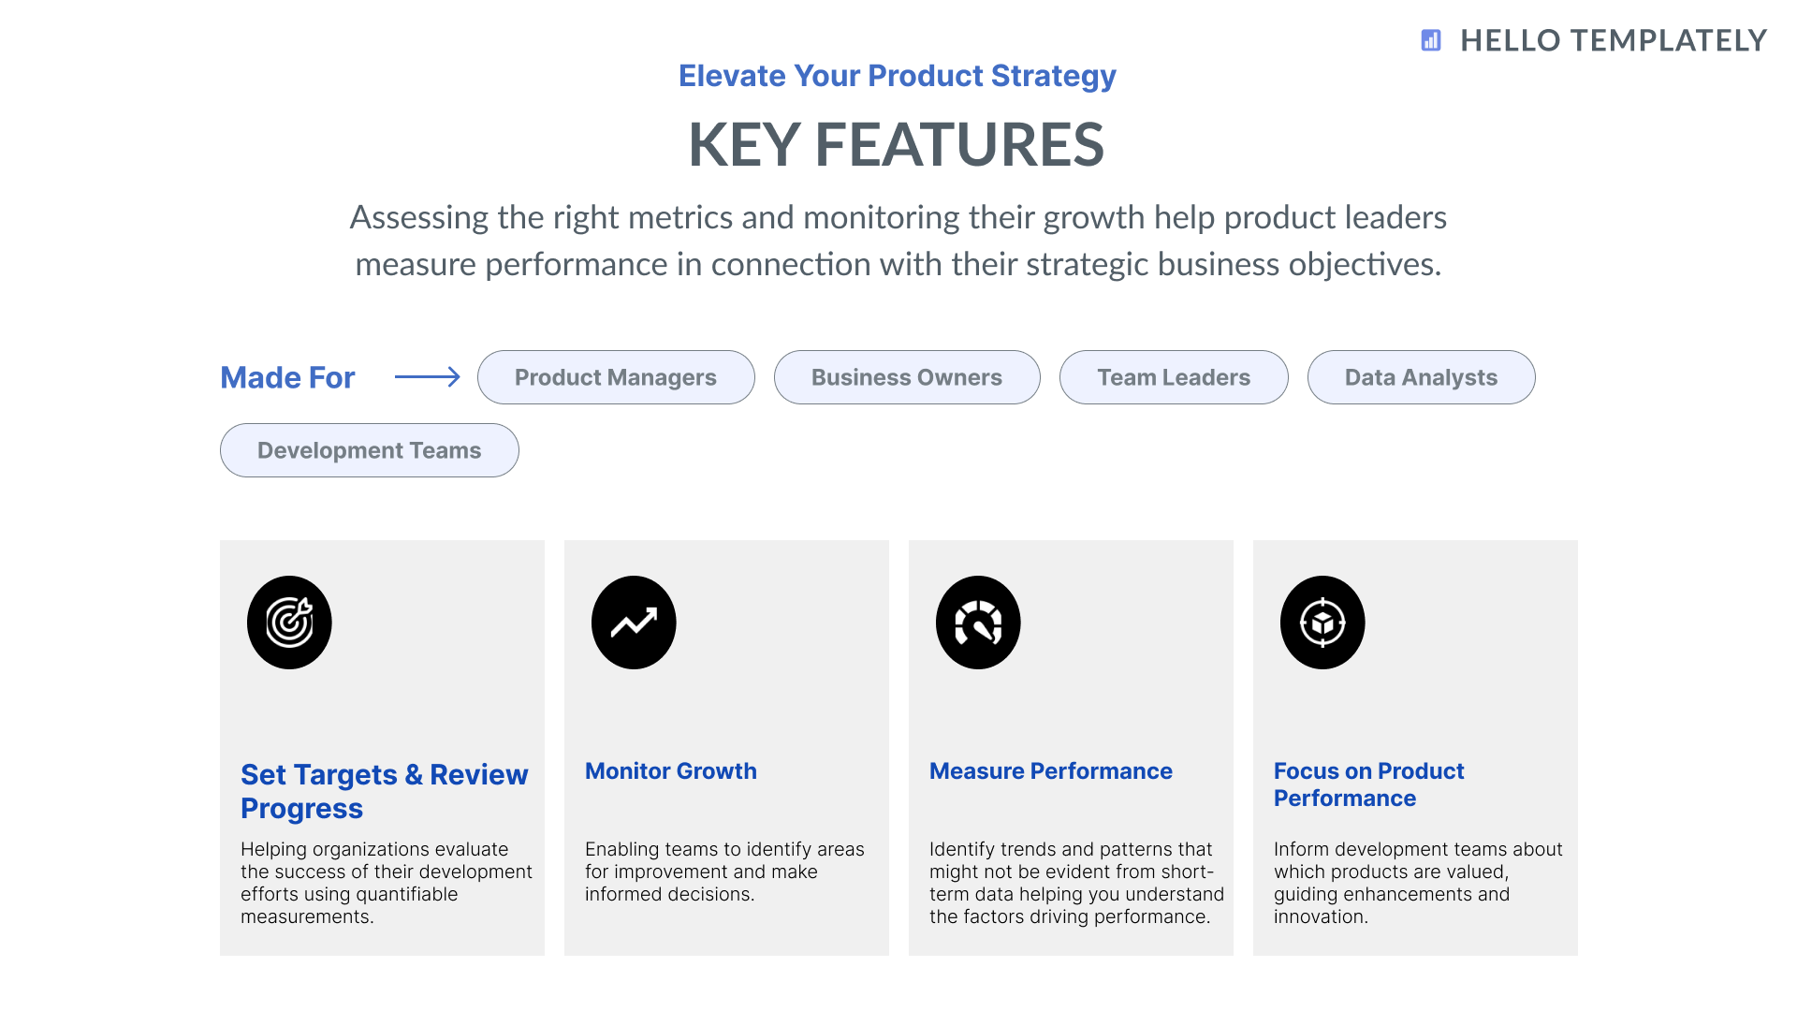This screenshot has width=1797, height=1011.
Task: Click the product cube crosshair icon
Action: 1322,623
